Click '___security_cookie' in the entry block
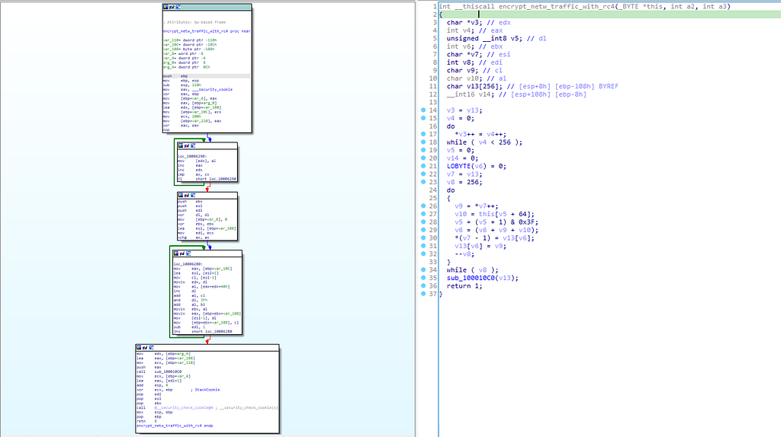 click(x=211, y=90)
